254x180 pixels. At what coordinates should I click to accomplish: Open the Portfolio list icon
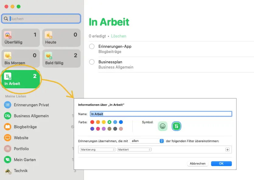[x=8, y=149]
